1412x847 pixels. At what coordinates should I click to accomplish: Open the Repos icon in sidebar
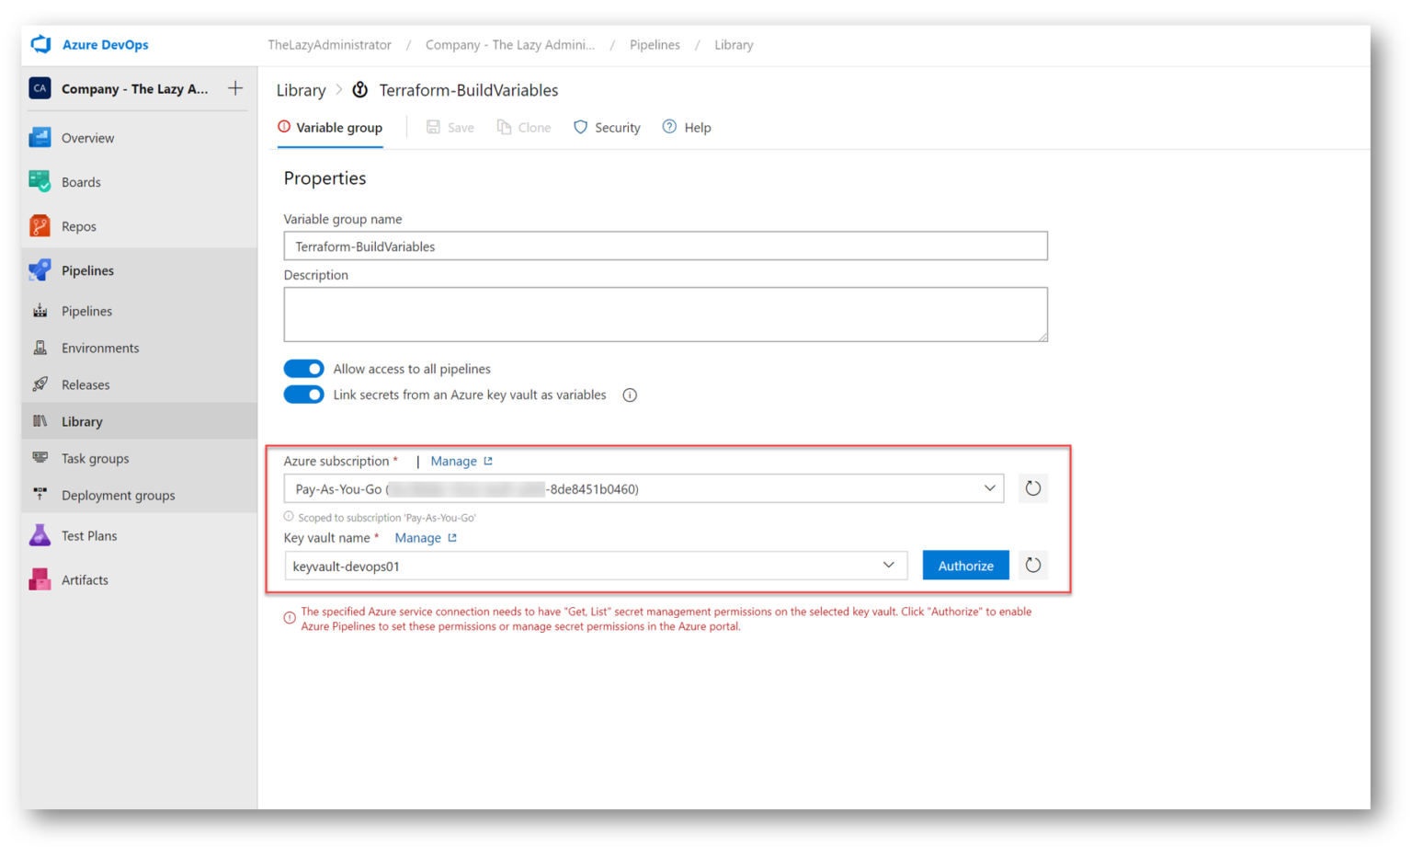pyautogui.click(x=40, y=226)
